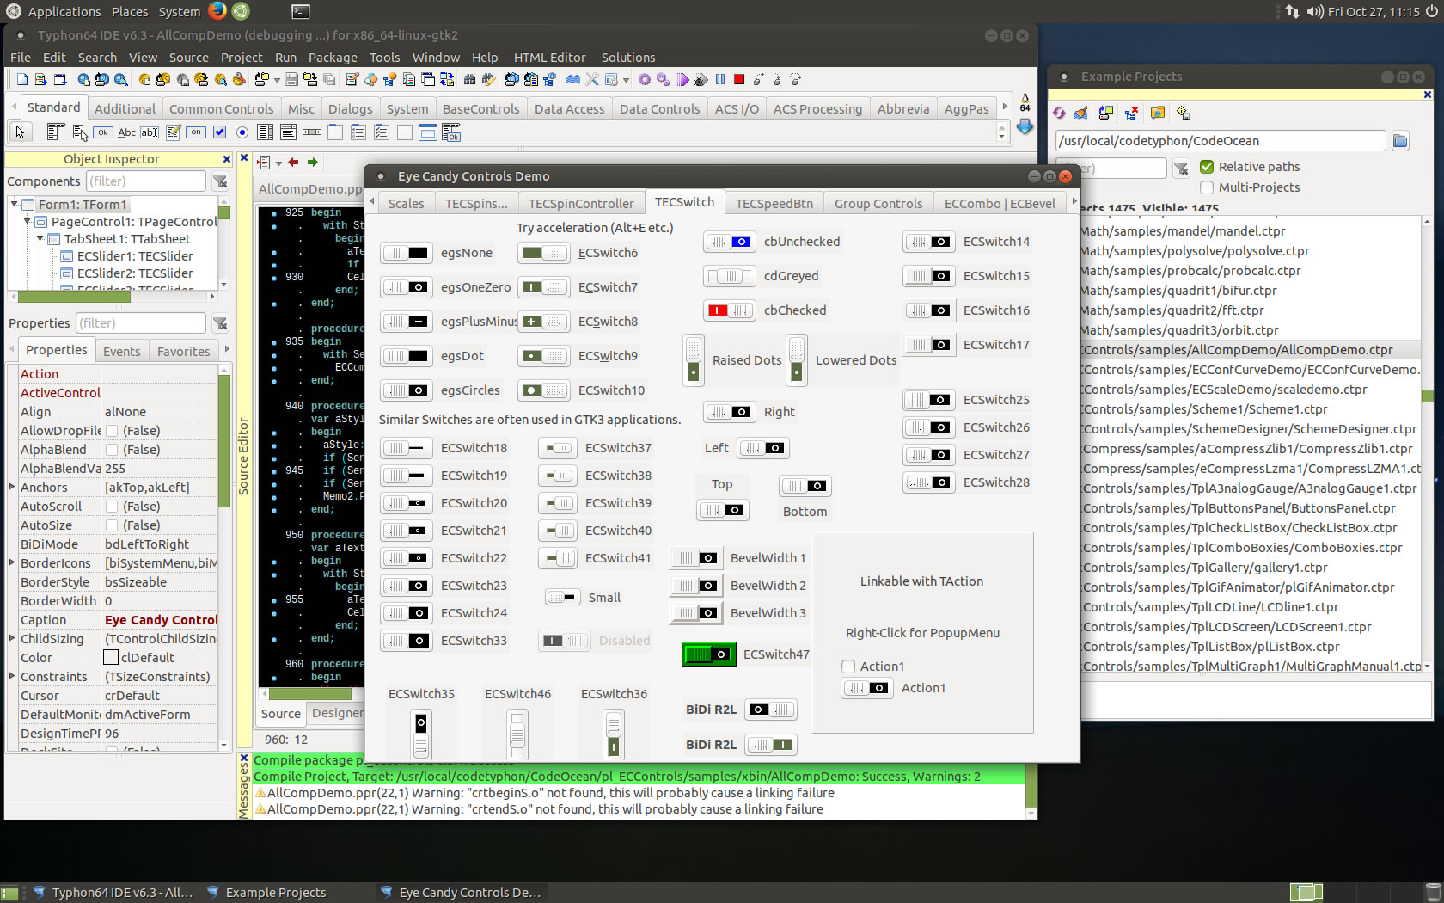
Task: Click the binoculars Find icon in toolbar
Action: click(x=469, y=80)
